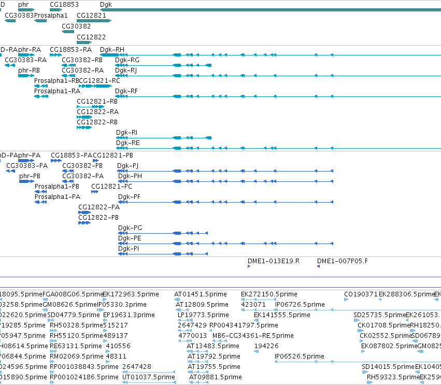The width and height of the screenshot is (441, 385).
Task: Click EST AT09881.5prime
Action: pyautogui.click(x=198, y=382)
